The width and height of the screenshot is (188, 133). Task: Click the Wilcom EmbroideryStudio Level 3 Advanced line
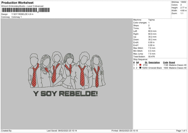(x=22, y=6)
